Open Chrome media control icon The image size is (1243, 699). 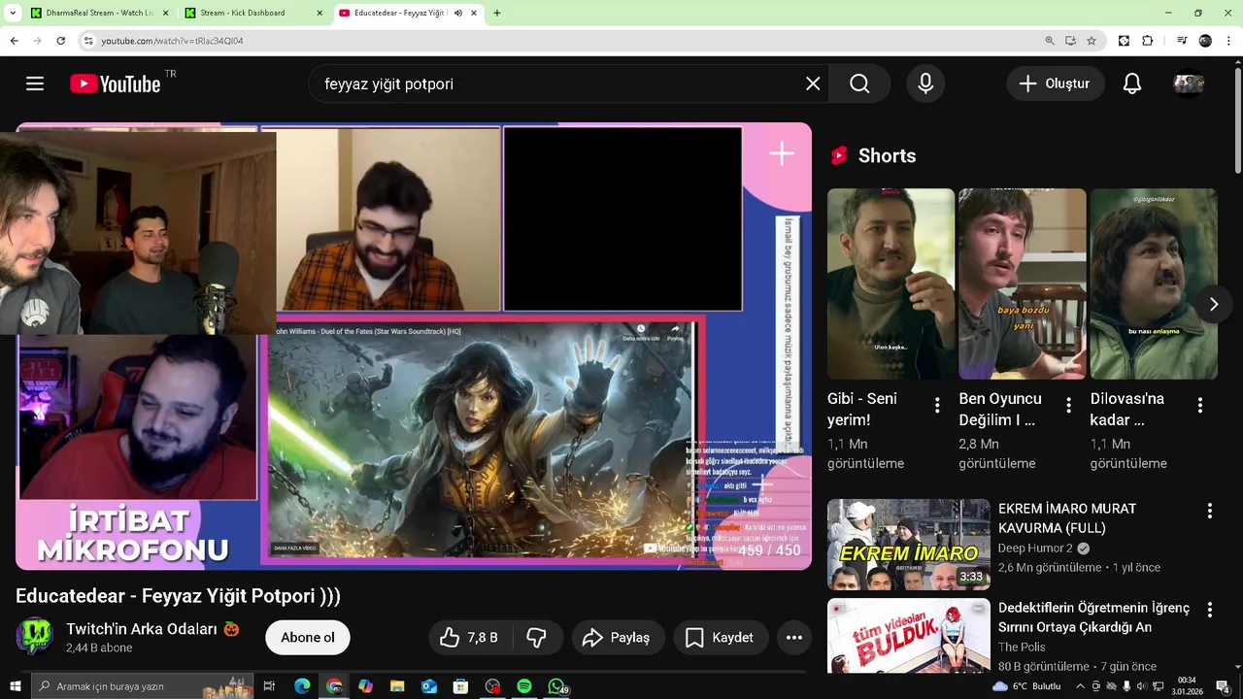click(1182, 41)
